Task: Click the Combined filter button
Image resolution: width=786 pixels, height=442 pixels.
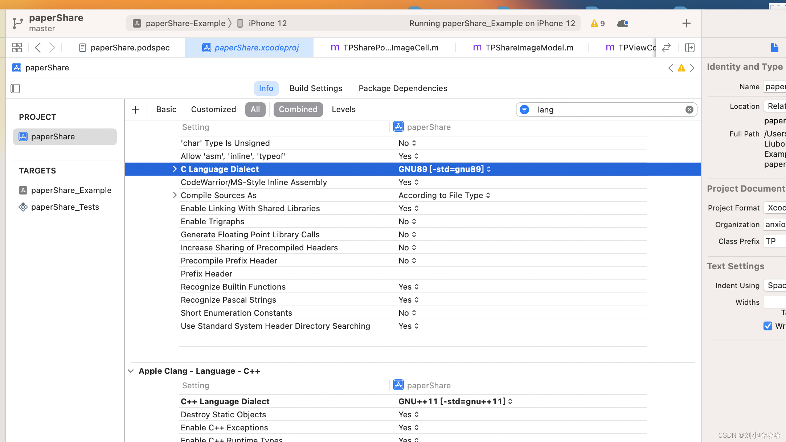Action: click(x=298, y=109)
